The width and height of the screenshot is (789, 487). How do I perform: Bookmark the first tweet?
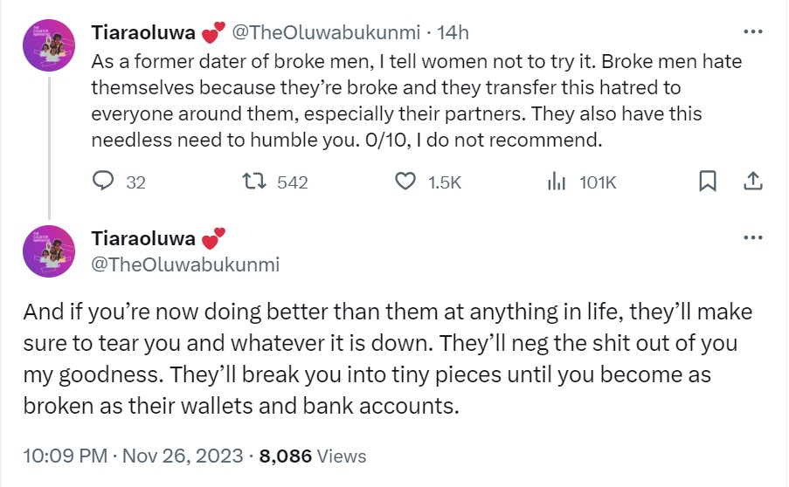point(709,182)
